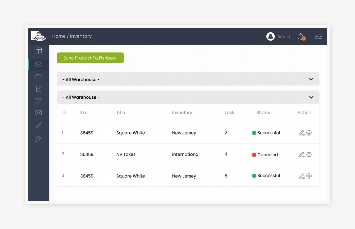Image resolution: width=355 pixels, height=229 pixels.
Task: Click Successful status in row 3
Action: (x=266, y=175)
